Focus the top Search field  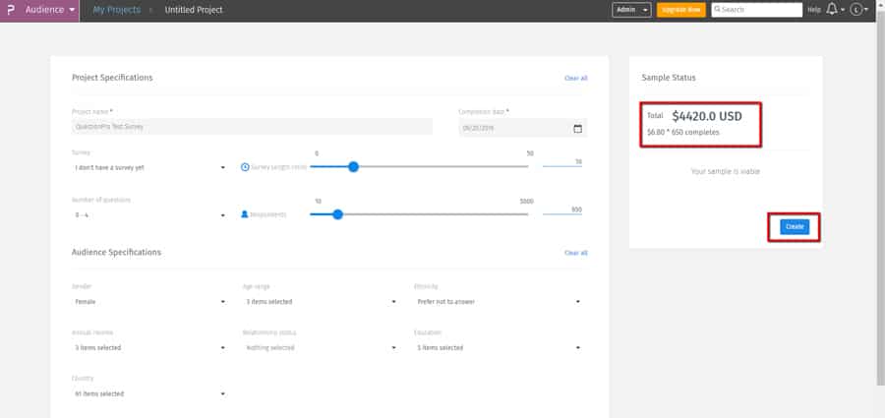pyautogui.click(x=756, y=10)
